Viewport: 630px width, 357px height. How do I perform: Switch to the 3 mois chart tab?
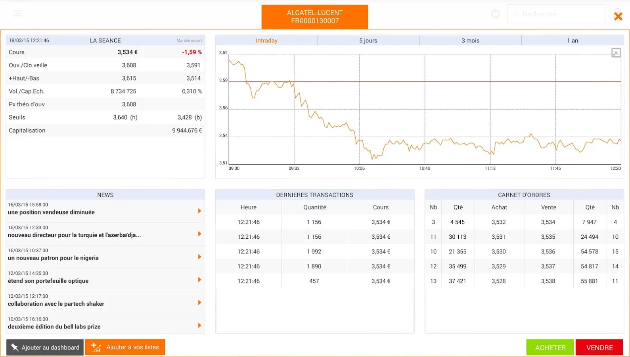point(471,40)
